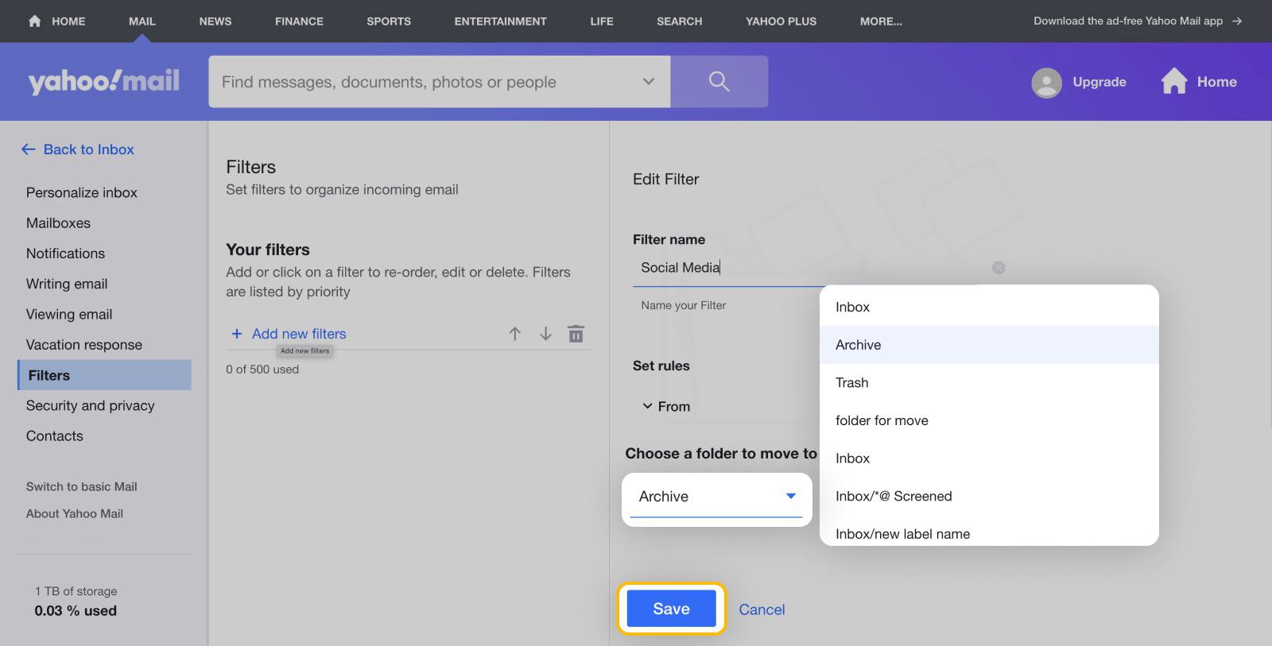1272x646 pixels.
Task: Expand the From rule chevron
Action: pos(647,406)
